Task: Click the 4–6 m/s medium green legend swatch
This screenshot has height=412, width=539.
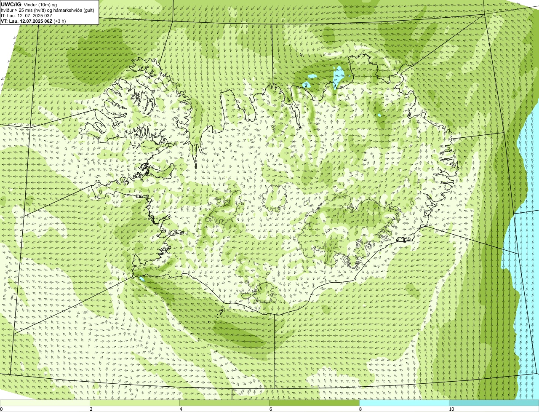Action: click(224, 403)
